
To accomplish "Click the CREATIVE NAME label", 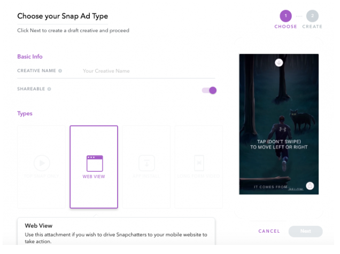I will coord(36,71).
